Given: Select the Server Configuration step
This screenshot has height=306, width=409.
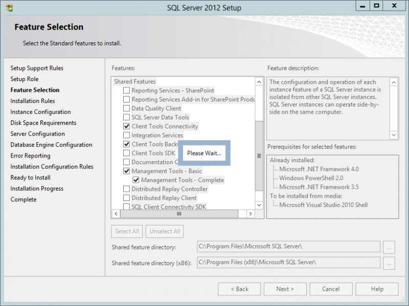Looking at the screenshot, I should tap(37, 134).
